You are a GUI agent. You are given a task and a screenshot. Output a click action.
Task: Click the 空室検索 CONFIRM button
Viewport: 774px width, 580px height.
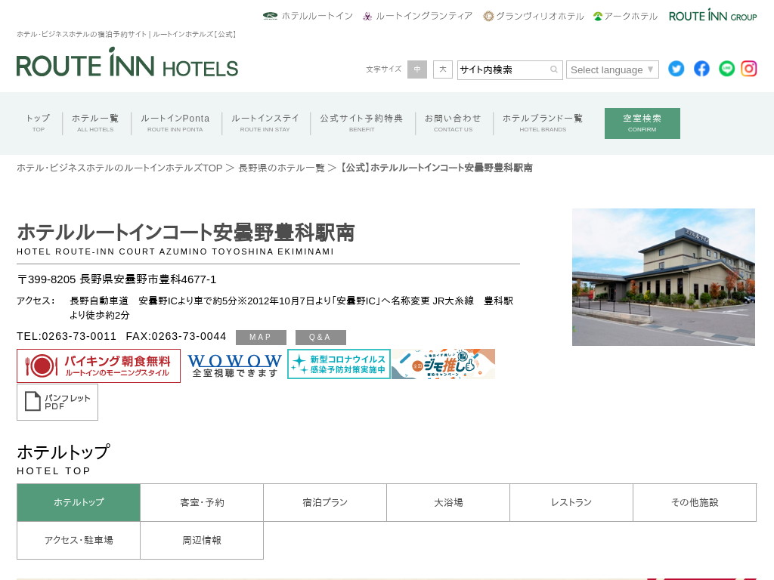(642, 123)
